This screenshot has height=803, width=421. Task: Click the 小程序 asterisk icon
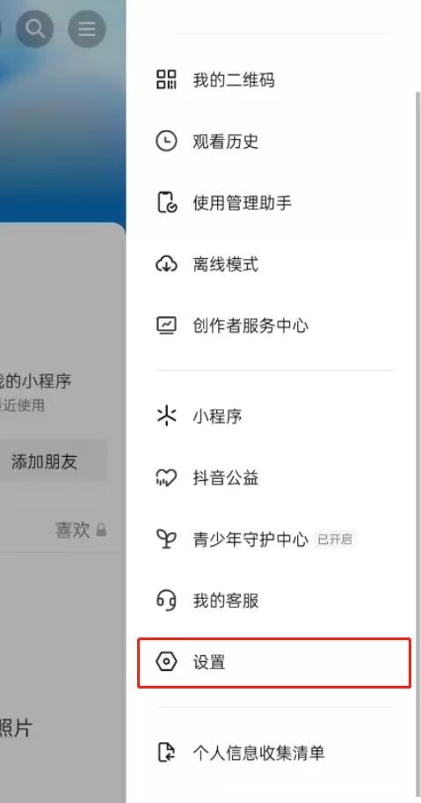(x=166, y=416)
